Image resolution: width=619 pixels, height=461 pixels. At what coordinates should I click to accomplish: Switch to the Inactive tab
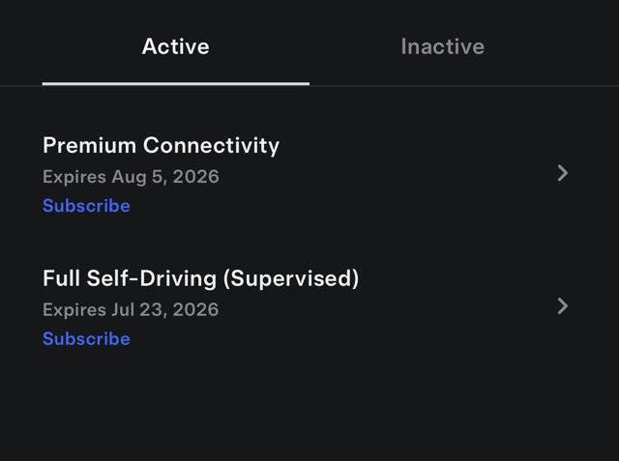point(443,46)
